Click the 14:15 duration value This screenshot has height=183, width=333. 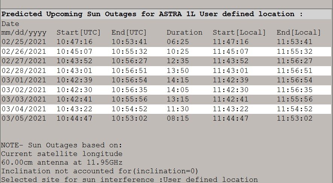coord(178,80)
